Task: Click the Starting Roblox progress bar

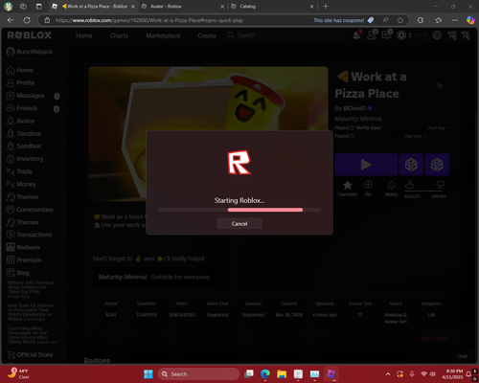Action: (x=239, y=210)
